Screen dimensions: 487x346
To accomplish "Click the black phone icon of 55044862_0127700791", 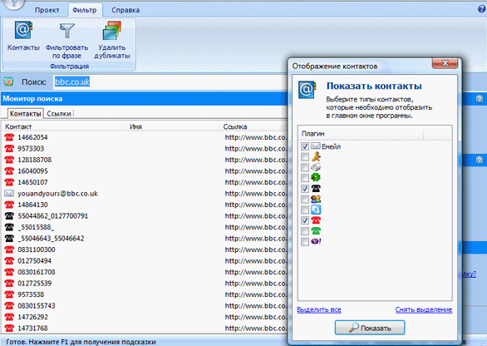I will point(9,215).
